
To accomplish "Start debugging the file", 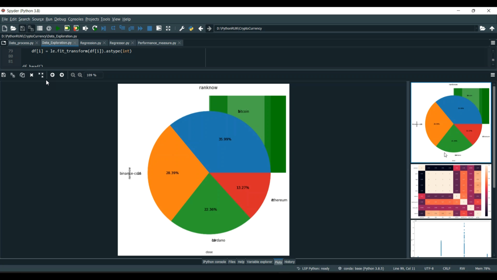I will coord(104,29).
